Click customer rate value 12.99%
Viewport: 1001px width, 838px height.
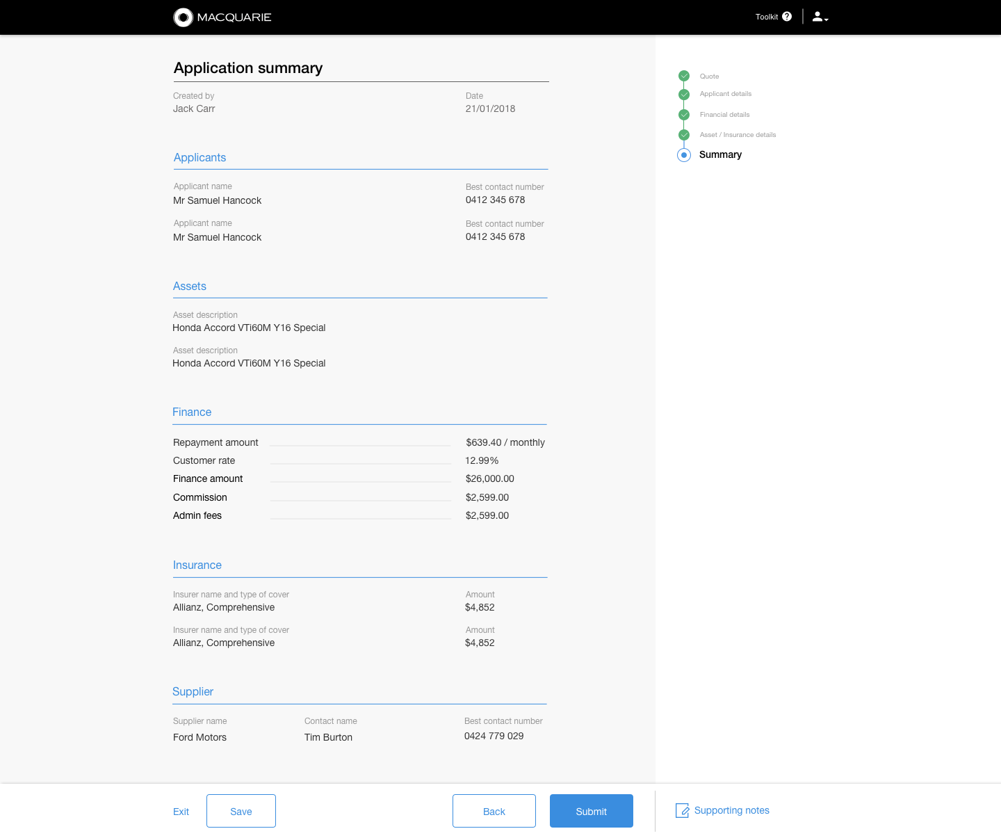[x=482, y=460]
